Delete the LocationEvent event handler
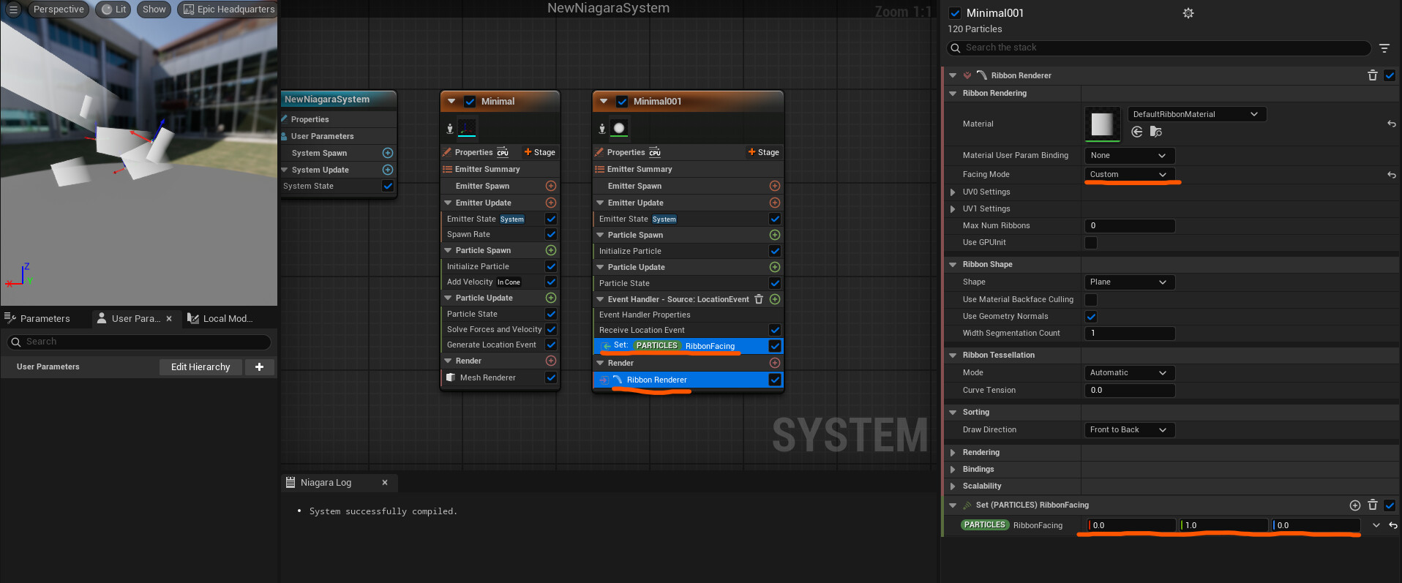This screenshot has height=583, width=1402. pyautogui.click(x=759, y=299)
